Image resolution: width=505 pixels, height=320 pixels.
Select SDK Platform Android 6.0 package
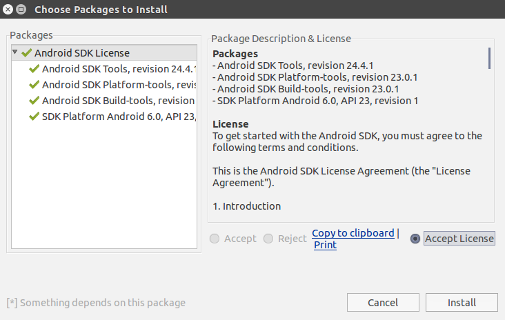point(119,117)
